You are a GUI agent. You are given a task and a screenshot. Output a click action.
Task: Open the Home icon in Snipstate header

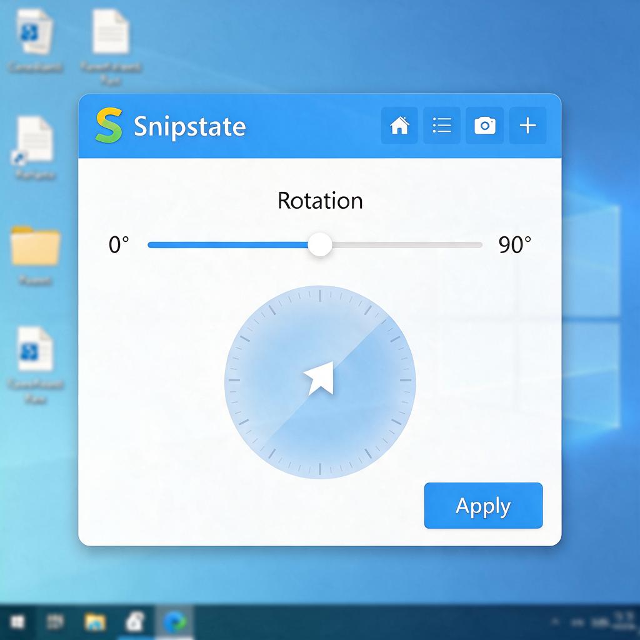pyautogui.click(x=399, y=125)
